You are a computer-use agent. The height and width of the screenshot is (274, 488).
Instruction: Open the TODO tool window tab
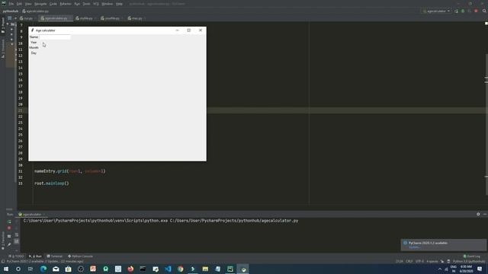(16, 256)
